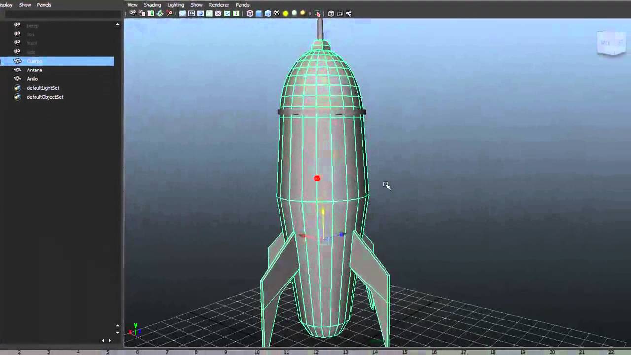Open the Lighting menu
631x355 pixels.
175,5
